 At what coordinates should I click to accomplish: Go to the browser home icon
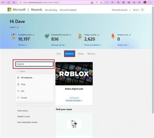pyautogui.click(x=14, y=2)
